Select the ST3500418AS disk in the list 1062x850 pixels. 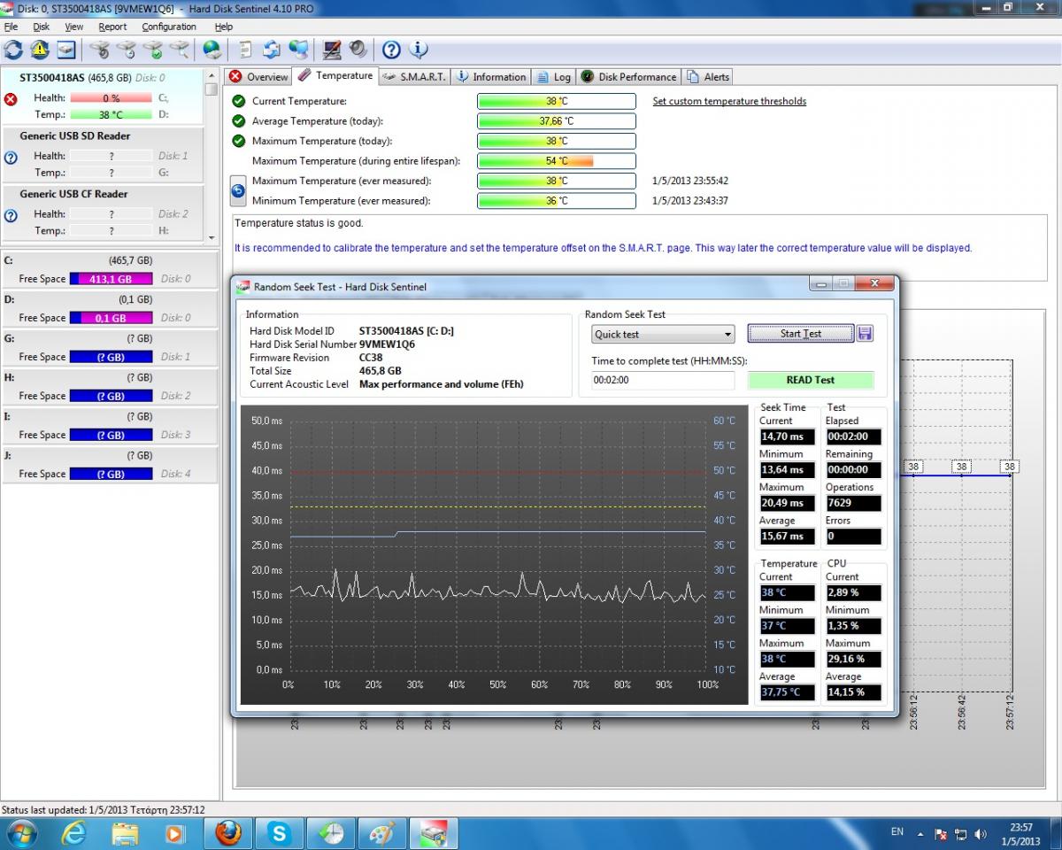coord(103,97)
